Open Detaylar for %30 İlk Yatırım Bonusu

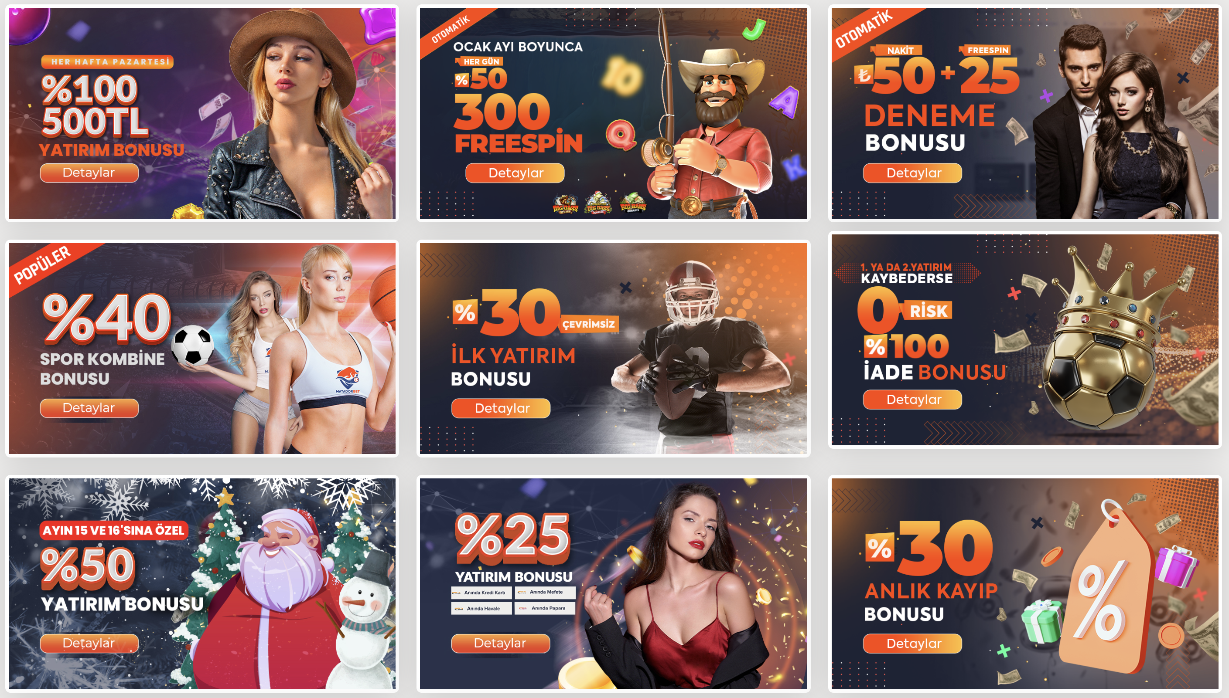(x=501, y=408)
